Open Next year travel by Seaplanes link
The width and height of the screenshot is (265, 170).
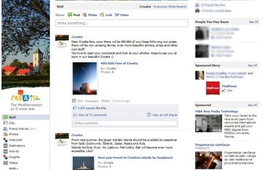coord(135,158)
